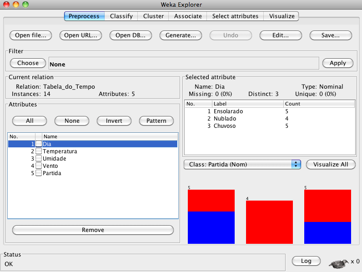Open the Cluster tab
The width and height of the screenshot is (362, 272).
[153, 16]
